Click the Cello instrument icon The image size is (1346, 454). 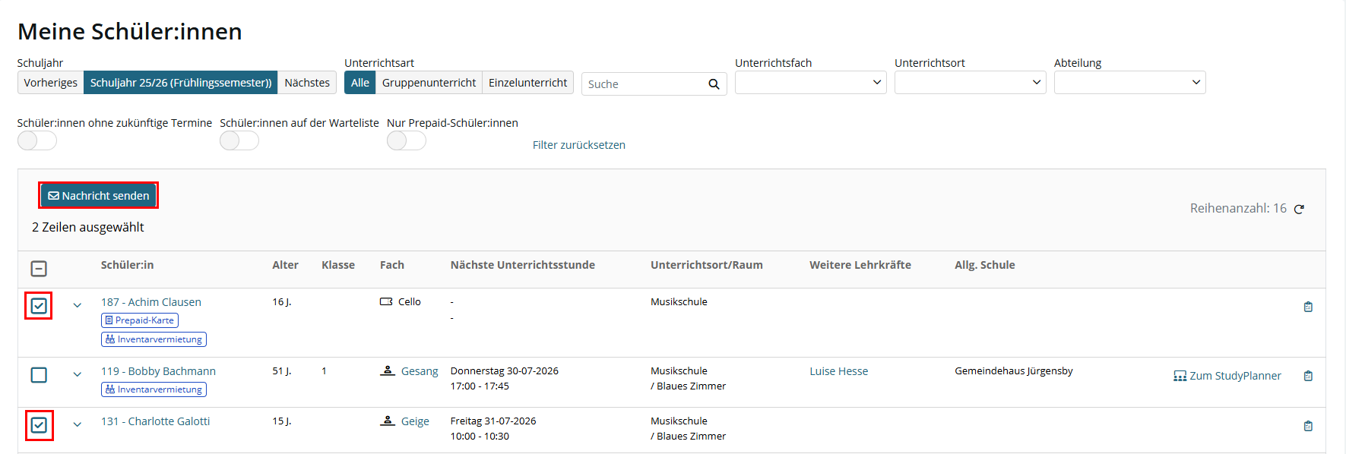click(386, 301)
